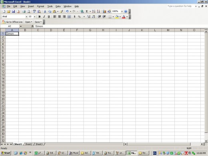
Task: Expand the zoom percentage dropdown
Action: tap(122, 12)
